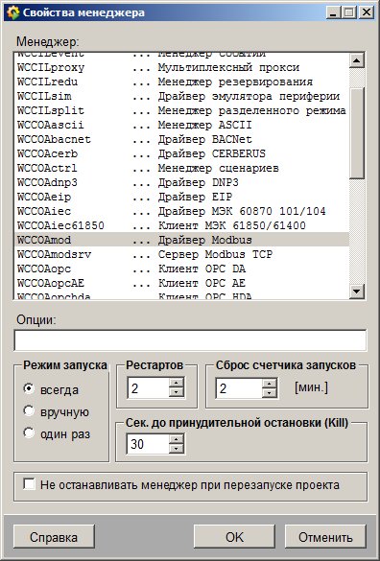Select WCCOActrl Менеджер сценариев entry
Screen dimensions: 380x561
coord(181,168)
